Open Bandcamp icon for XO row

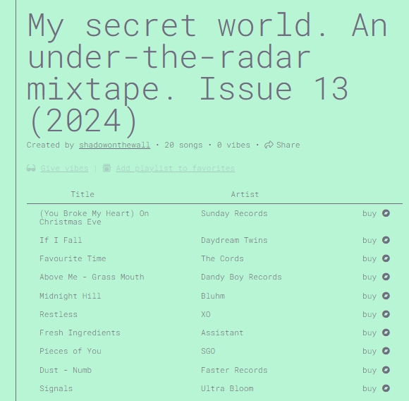pos(386,314)
